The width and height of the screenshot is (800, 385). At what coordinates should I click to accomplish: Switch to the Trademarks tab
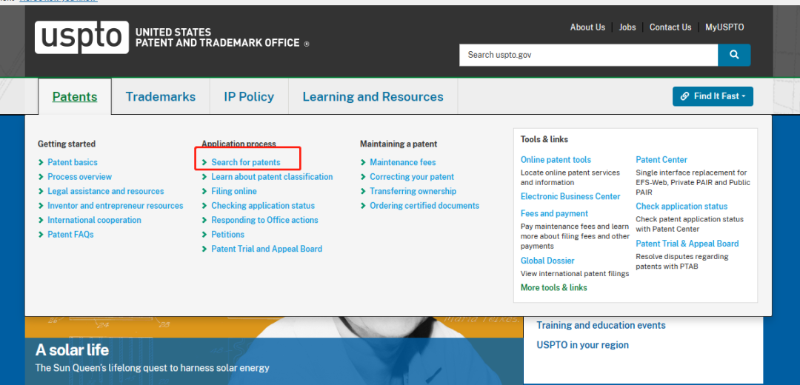161,96
